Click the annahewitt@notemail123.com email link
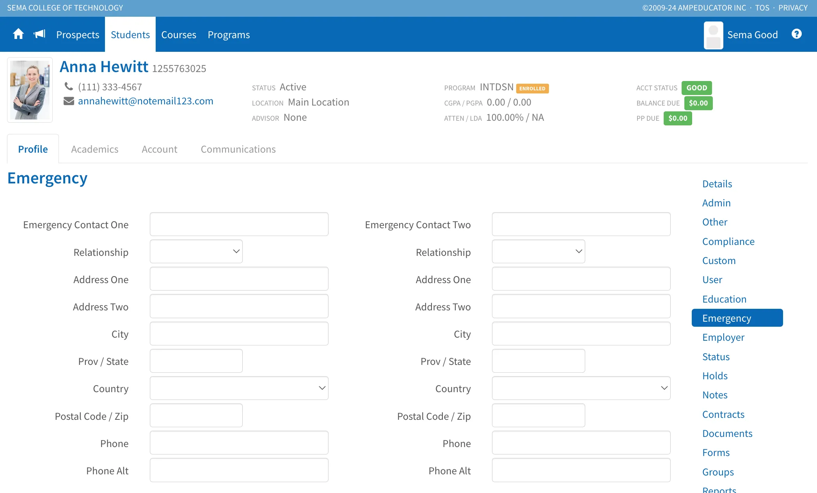The height and width of the screenshot is (493, 817). tap(146, 101)
